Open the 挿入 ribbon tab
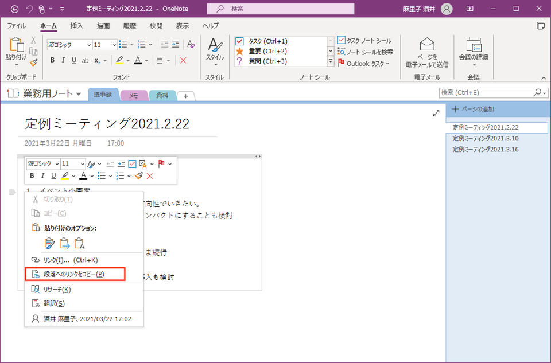The image size is (551, 363). pos(76,26)
